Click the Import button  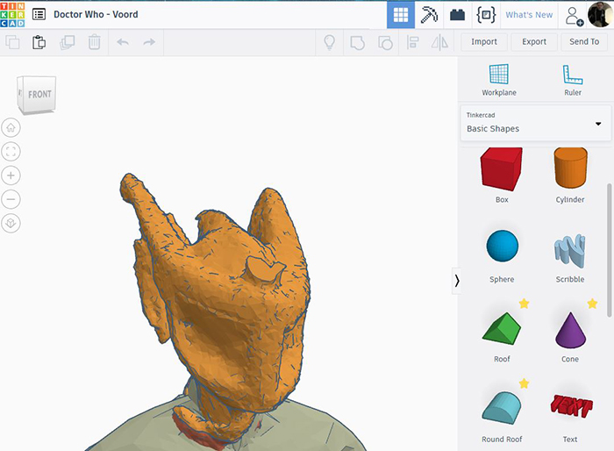pos(484,42)
